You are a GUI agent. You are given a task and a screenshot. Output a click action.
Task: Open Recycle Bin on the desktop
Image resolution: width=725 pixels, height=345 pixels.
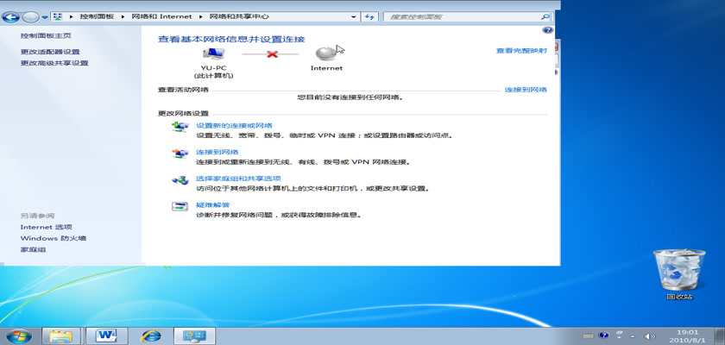tap(678, 269)
